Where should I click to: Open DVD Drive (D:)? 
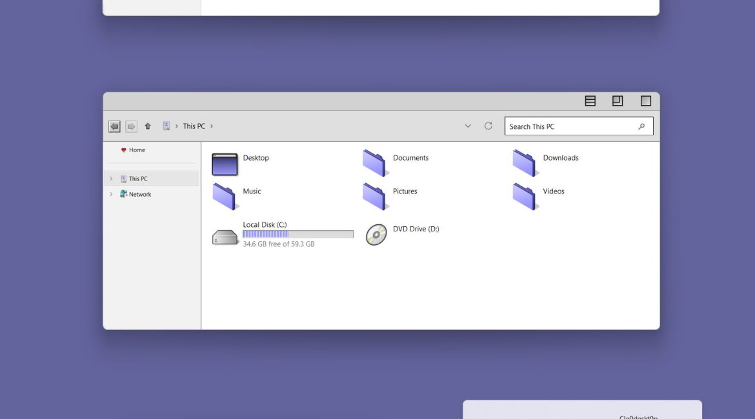coord(376,235)
